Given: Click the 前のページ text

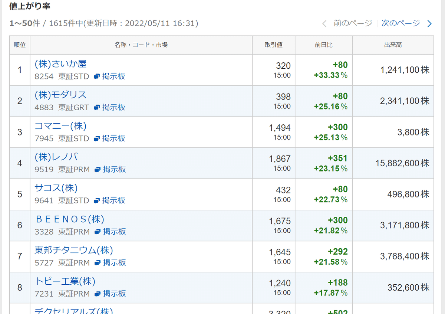Looking at the screenshot, I should pyautogui.click(x=353, y=23).
